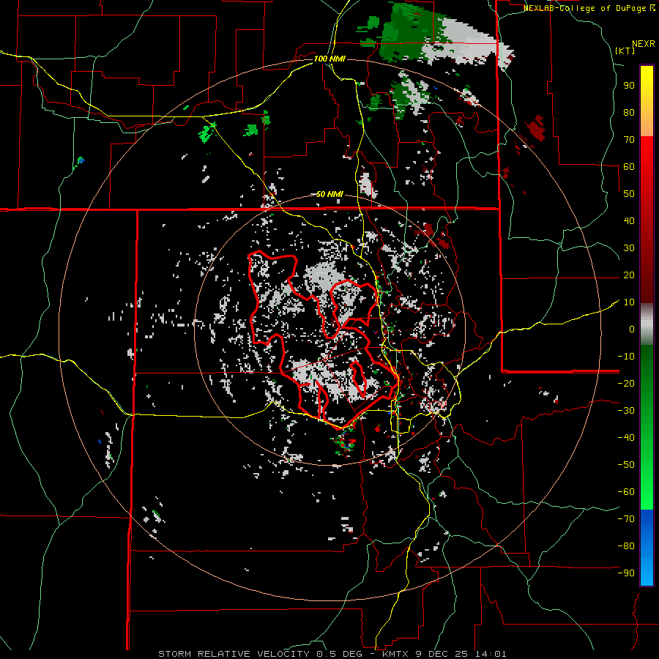659x659 pixels.
Task: Click the KT units label above the scale
Action: click(625, 51)
